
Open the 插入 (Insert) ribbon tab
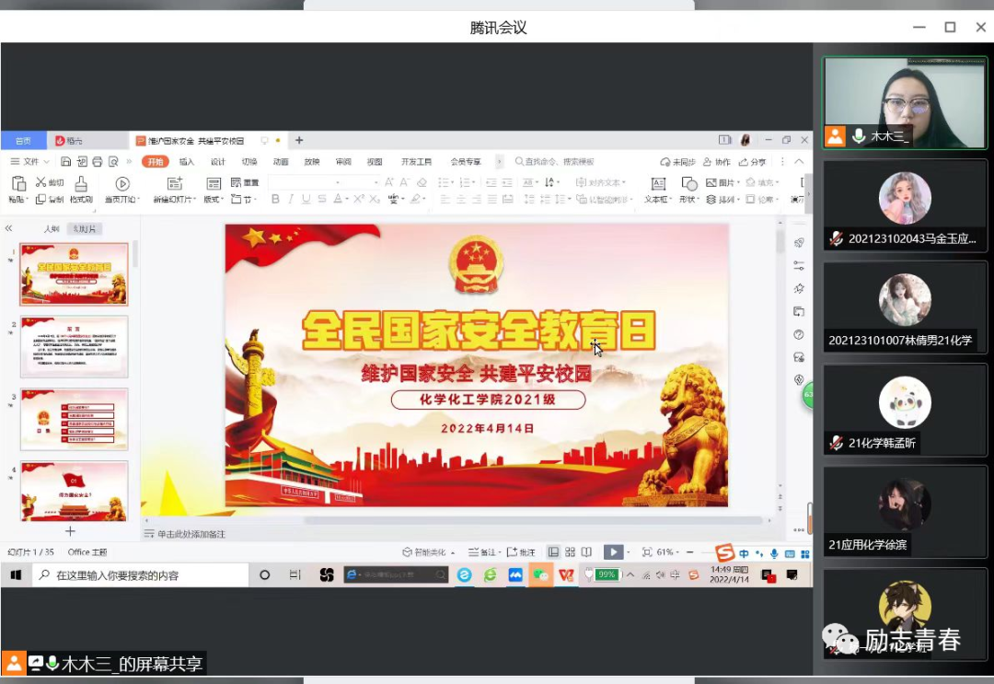[187, 162]
